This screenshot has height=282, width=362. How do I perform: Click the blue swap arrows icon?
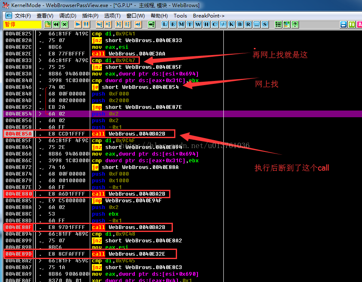click(x=343, y=25)
